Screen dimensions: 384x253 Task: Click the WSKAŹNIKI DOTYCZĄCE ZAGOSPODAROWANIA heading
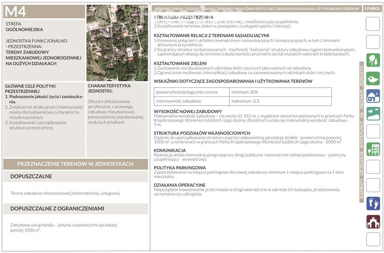pos(233,81)
